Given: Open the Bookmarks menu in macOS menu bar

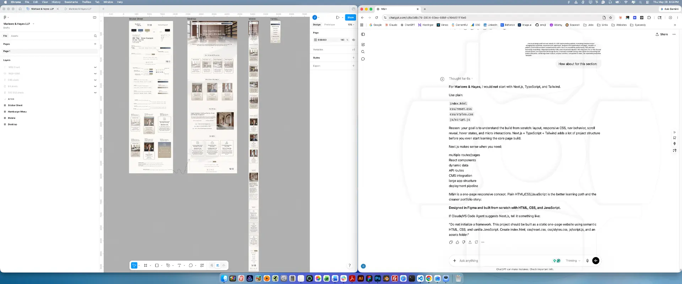Looking at the screenshot, I should (71, 2).
